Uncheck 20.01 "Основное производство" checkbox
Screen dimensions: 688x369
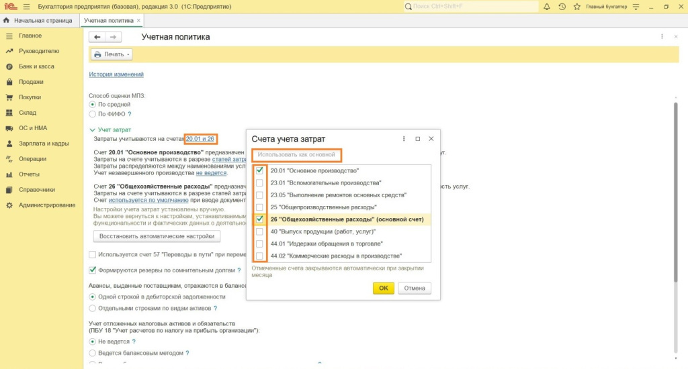point(259,170)
